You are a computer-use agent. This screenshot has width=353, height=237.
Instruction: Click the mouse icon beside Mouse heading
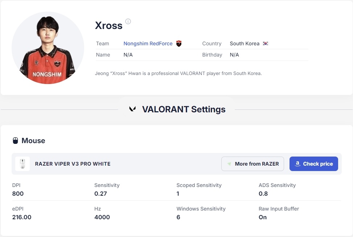click(16, 141)
